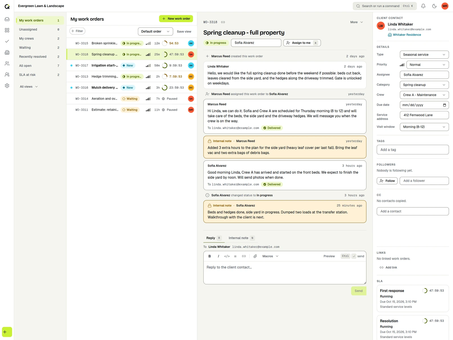Open the inbox icon in left rail
The width and height of the screenshot is (453, 340).
[7, 19]
